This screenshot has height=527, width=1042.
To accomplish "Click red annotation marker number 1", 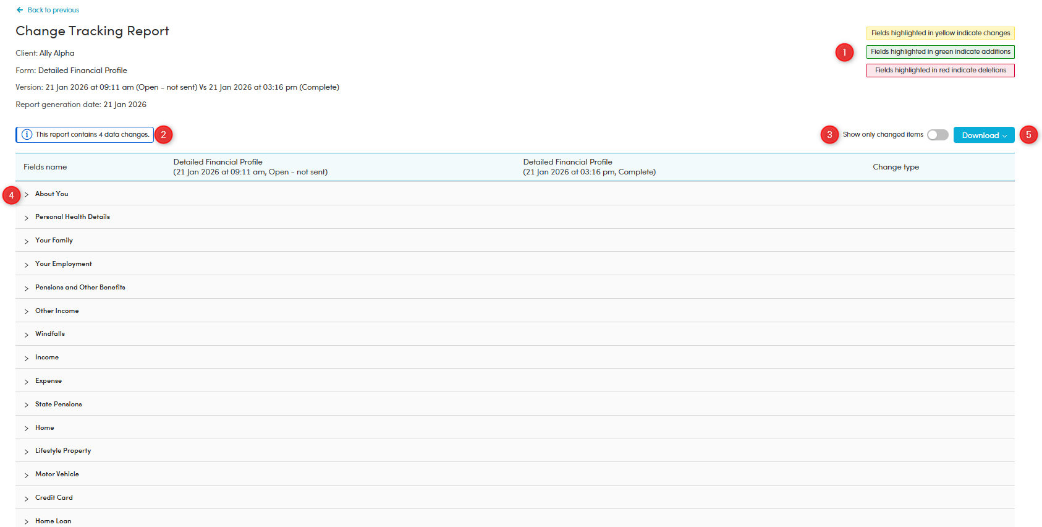I will point(844,53).
